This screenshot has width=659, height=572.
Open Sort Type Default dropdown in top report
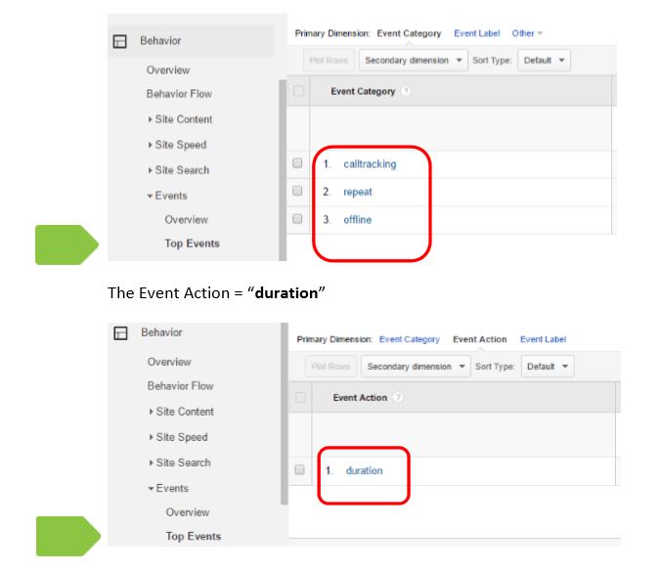point(544,61)
